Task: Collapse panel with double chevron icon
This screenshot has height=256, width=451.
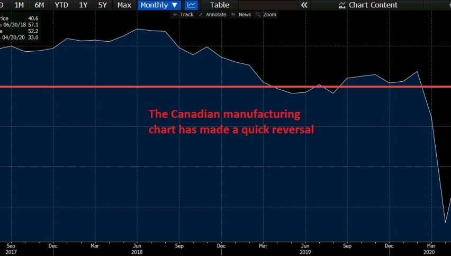Action: [304, 5]
